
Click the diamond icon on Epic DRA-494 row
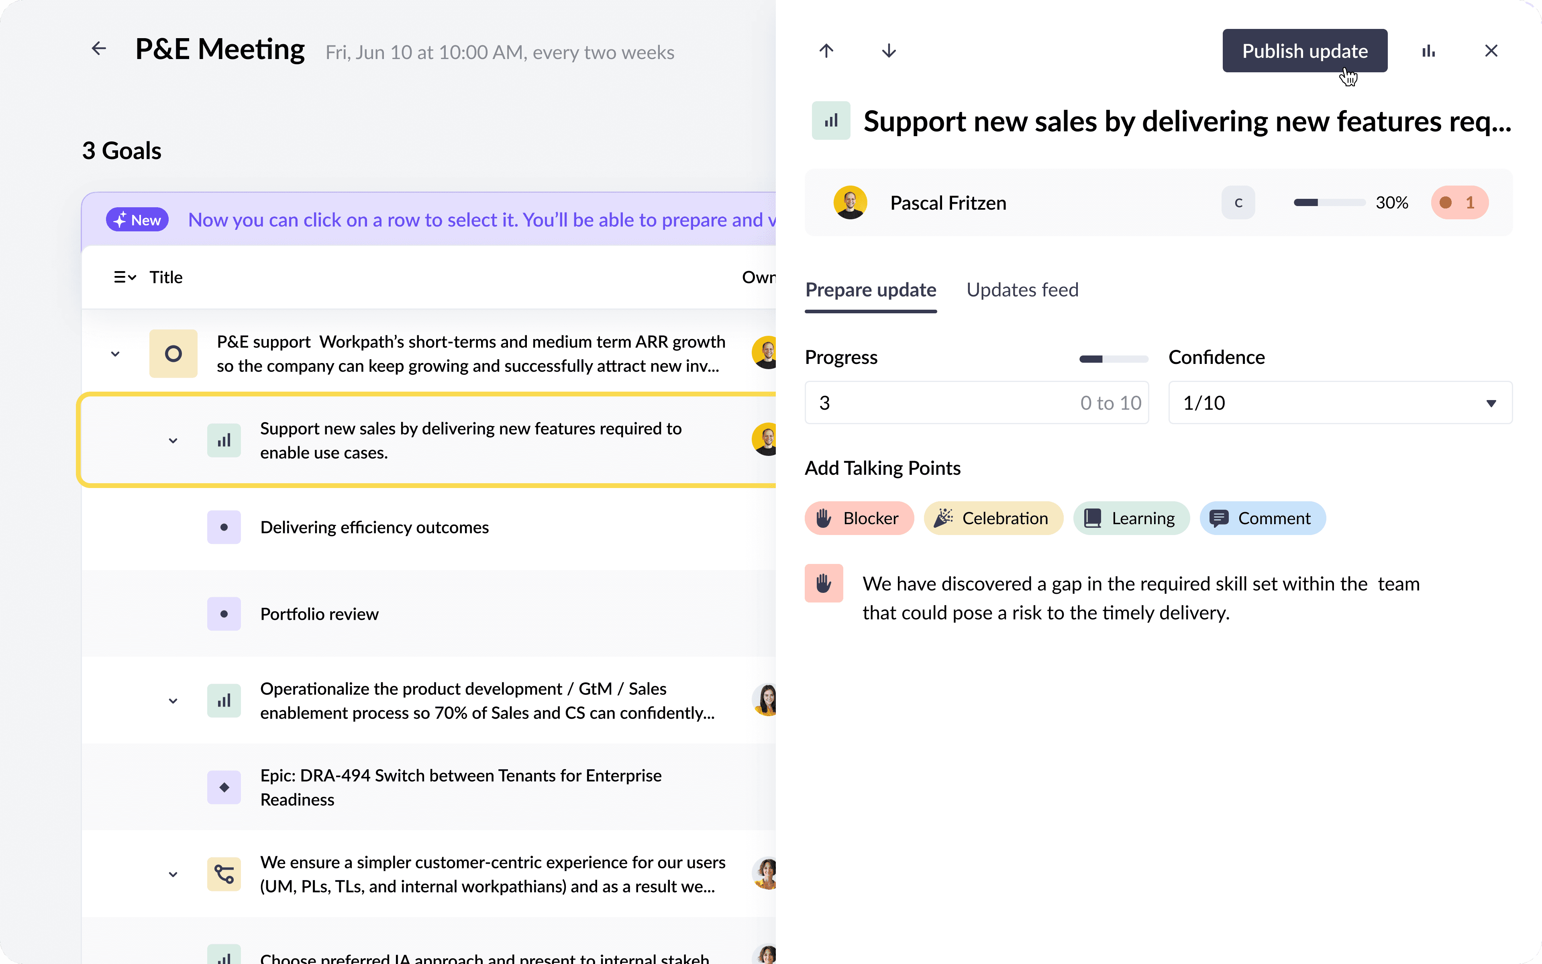pos(224,787)
